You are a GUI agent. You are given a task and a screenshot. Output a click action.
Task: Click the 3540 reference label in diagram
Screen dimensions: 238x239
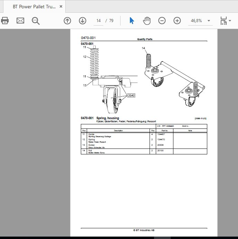(131, 96)
